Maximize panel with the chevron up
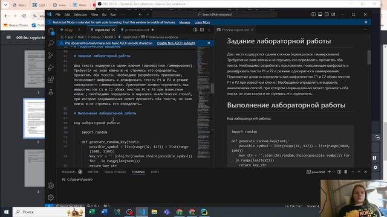The height and width of the screenshot is (217, 387). (359, 172)
